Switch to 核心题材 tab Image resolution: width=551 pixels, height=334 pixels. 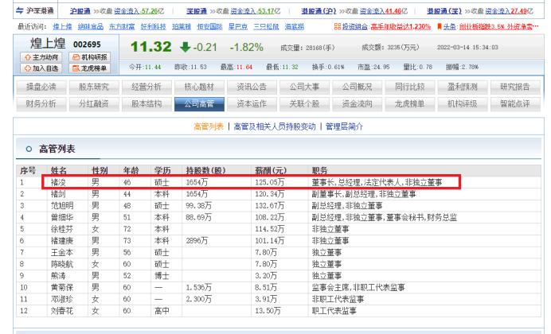pyautogui.click(x=199, y=87)
